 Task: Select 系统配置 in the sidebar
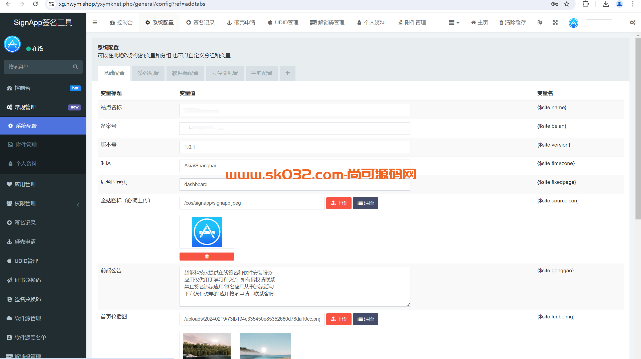(x=43, y=126)
